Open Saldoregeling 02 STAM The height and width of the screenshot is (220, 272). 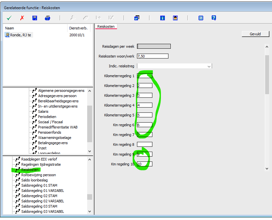[x=39, y=196]
